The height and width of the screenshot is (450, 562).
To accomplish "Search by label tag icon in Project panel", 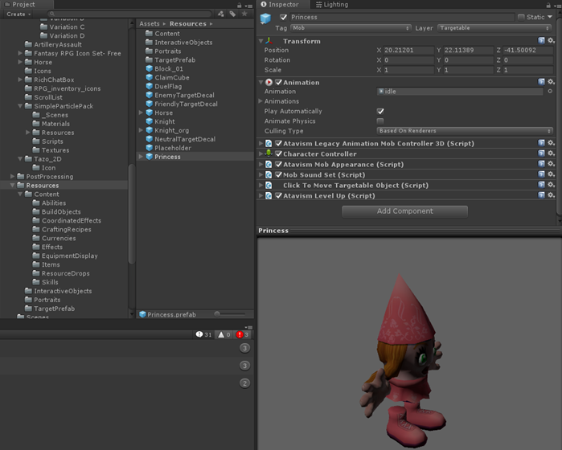I will [x=232, y=14].
